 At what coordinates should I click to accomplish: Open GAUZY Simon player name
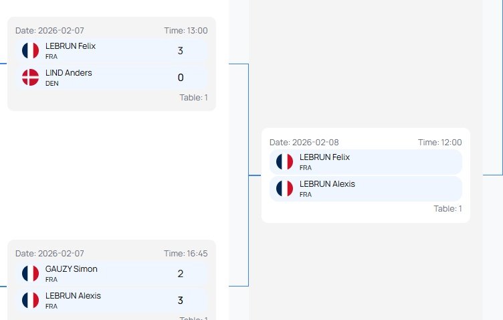click(72, 269)
